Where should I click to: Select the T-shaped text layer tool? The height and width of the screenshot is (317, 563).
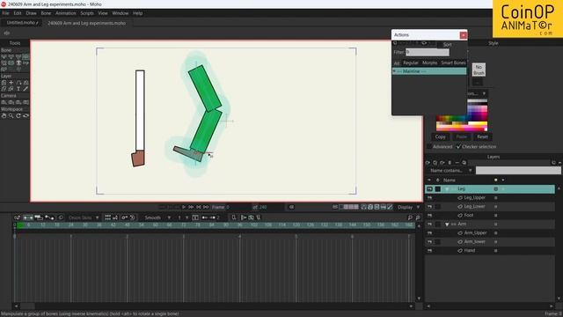[x=18, y=89]
